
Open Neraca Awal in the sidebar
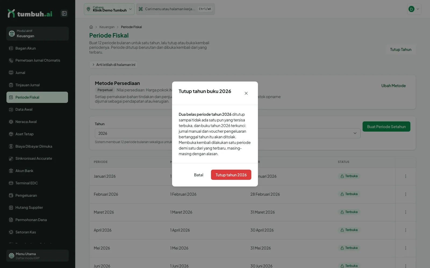[x=37, y=122]
